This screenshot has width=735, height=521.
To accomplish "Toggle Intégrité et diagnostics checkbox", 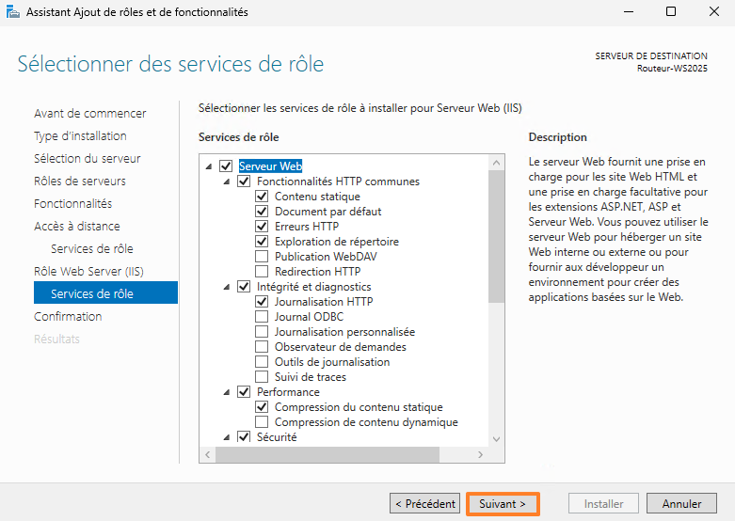I will [x=244, y=286].
